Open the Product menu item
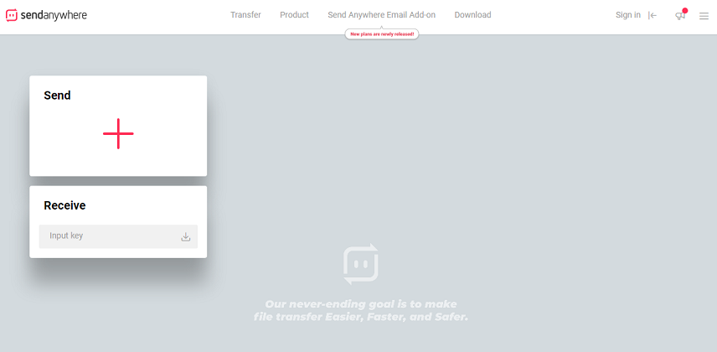The width and height of the screenshot is (717, 352). (295, 15)
